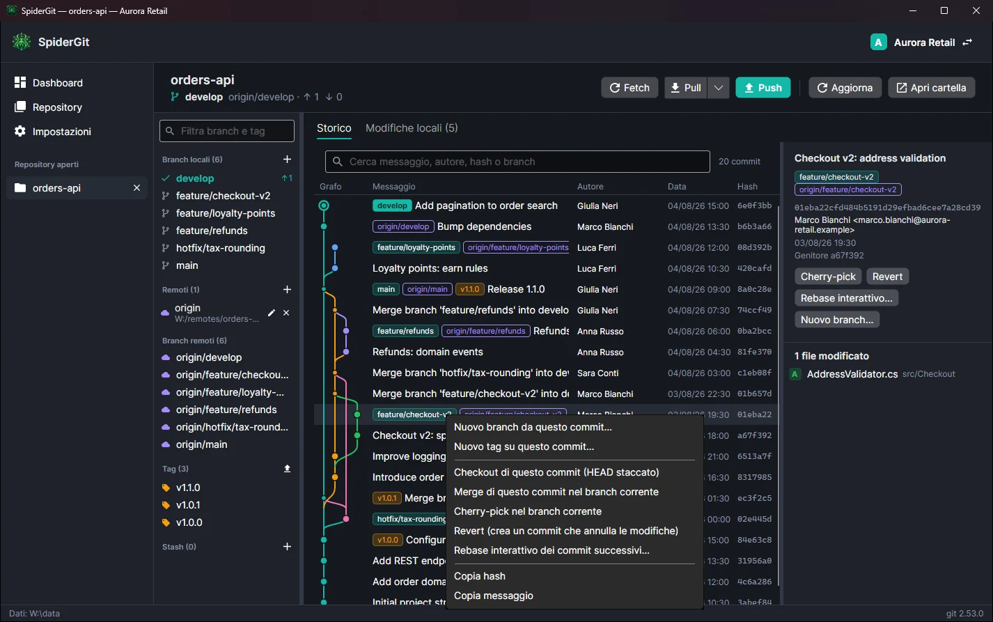Image resolution: width=993 pixels, height=622 pixels.
Task: Push commits with the Push button
Action: 763,88
